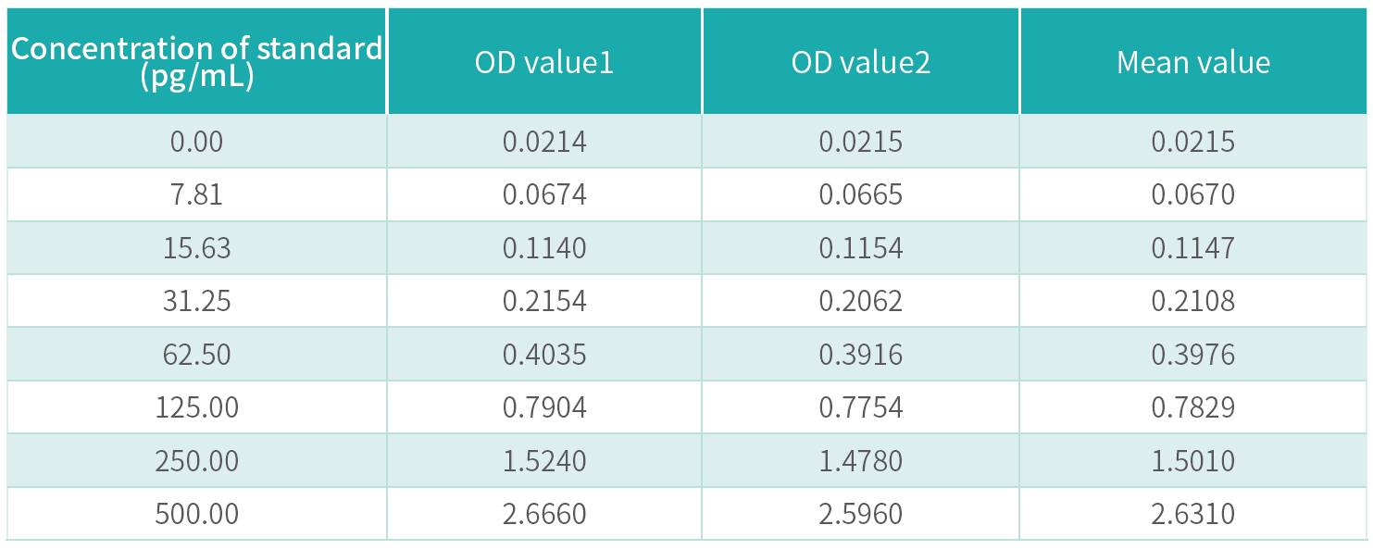Screen dimensions: 1373x550
Task: Select the 31.25 concentration cell
Action: 196,301
